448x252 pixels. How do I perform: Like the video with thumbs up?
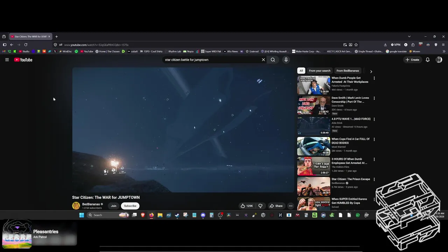click(247, 206)
